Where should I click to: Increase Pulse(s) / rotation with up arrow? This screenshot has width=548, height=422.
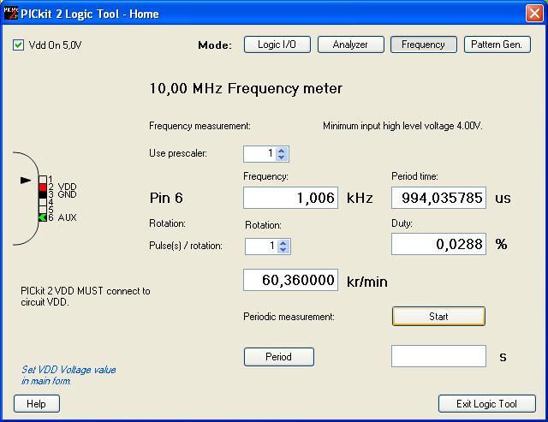[283, 243]
